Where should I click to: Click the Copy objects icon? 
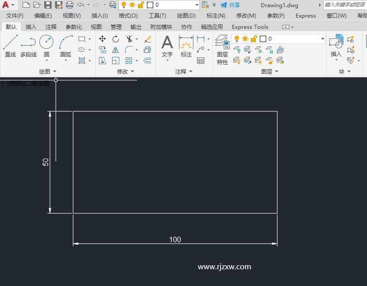[x=102, y=50]
